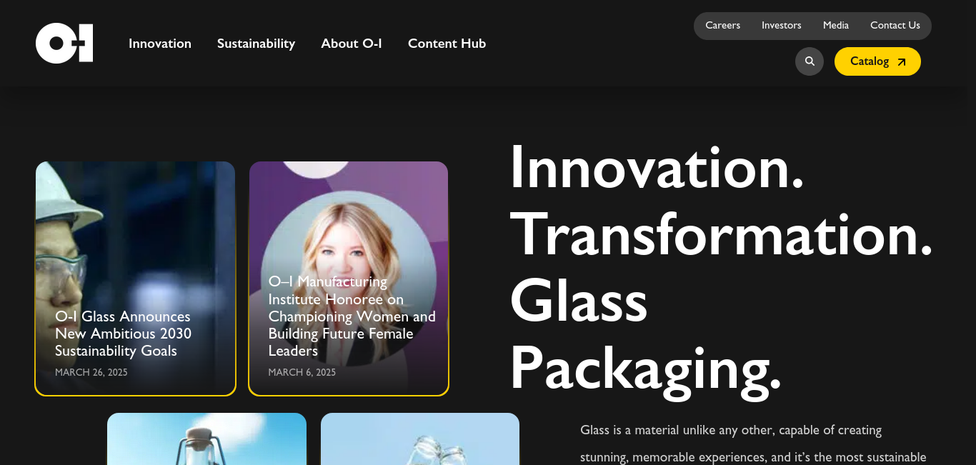The width and height of the screenshot is (976, 465).
Task: Open the About O-I menu
Action: point(352,44)
